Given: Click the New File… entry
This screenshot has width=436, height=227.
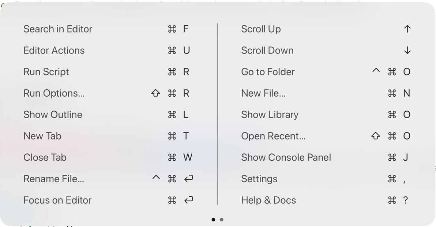Looking at the screenshot, I should pos(263,93).
